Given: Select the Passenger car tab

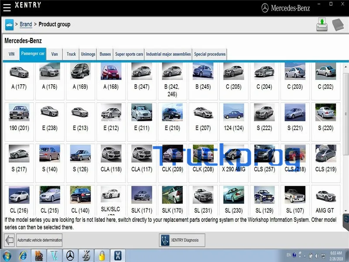Looking at the screenshot, I should point(33,54).
